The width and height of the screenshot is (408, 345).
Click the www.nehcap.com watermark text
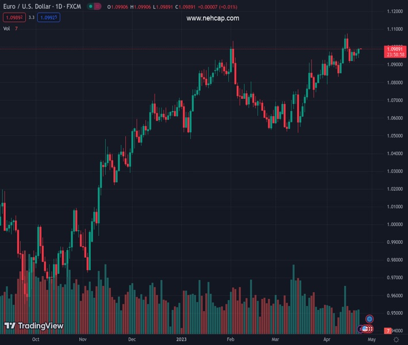[213, 18]
